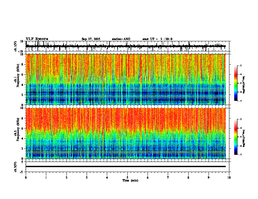Click the ch.1 spectrogram plot area
The image size is (258, 199).
[x=126, y=79]
